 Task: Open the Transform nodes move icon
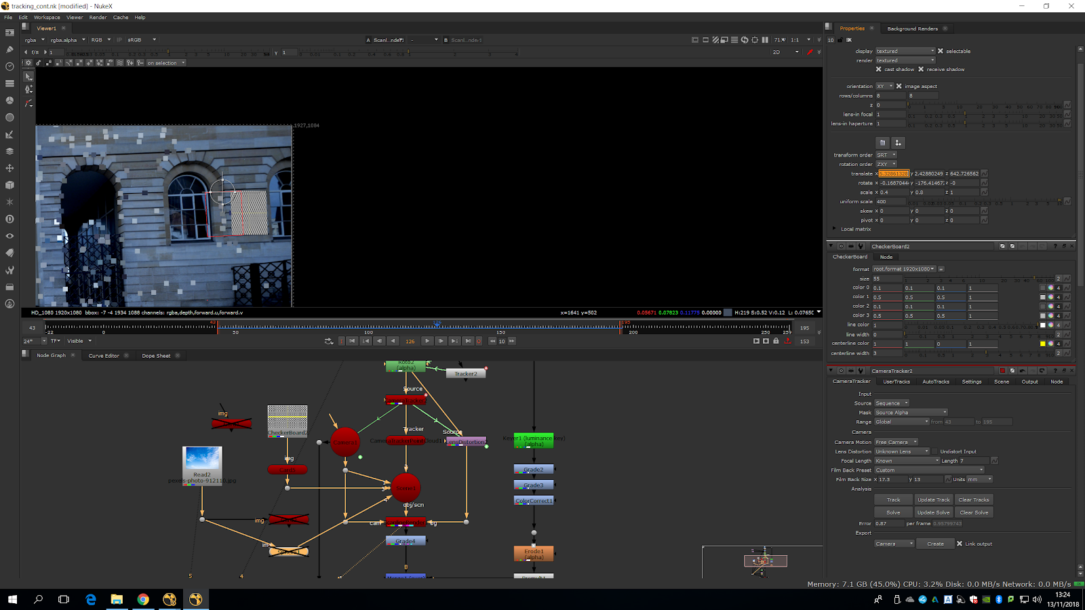9,168
